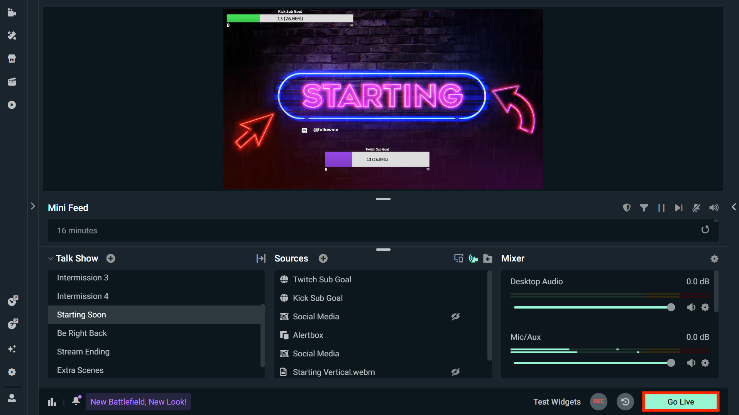The image size is (739, 415).
Task: Unhide the Starting Vertical.webm source
Action: [455, 372]
